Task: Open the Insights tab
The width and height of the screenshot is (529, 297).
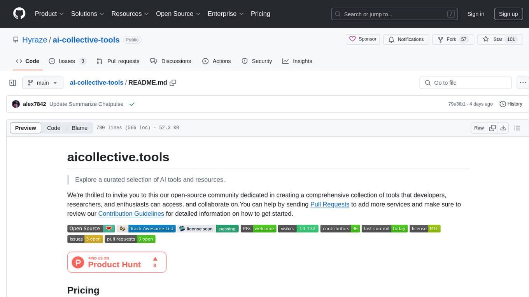Action: pyautogui.click(x=297, y=61)
